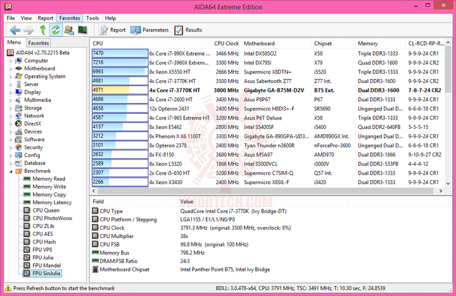Click results list vertical scrollbar down arrow
Image resolution: width=456 pixels, height=296 pixels.
(448, 184)
